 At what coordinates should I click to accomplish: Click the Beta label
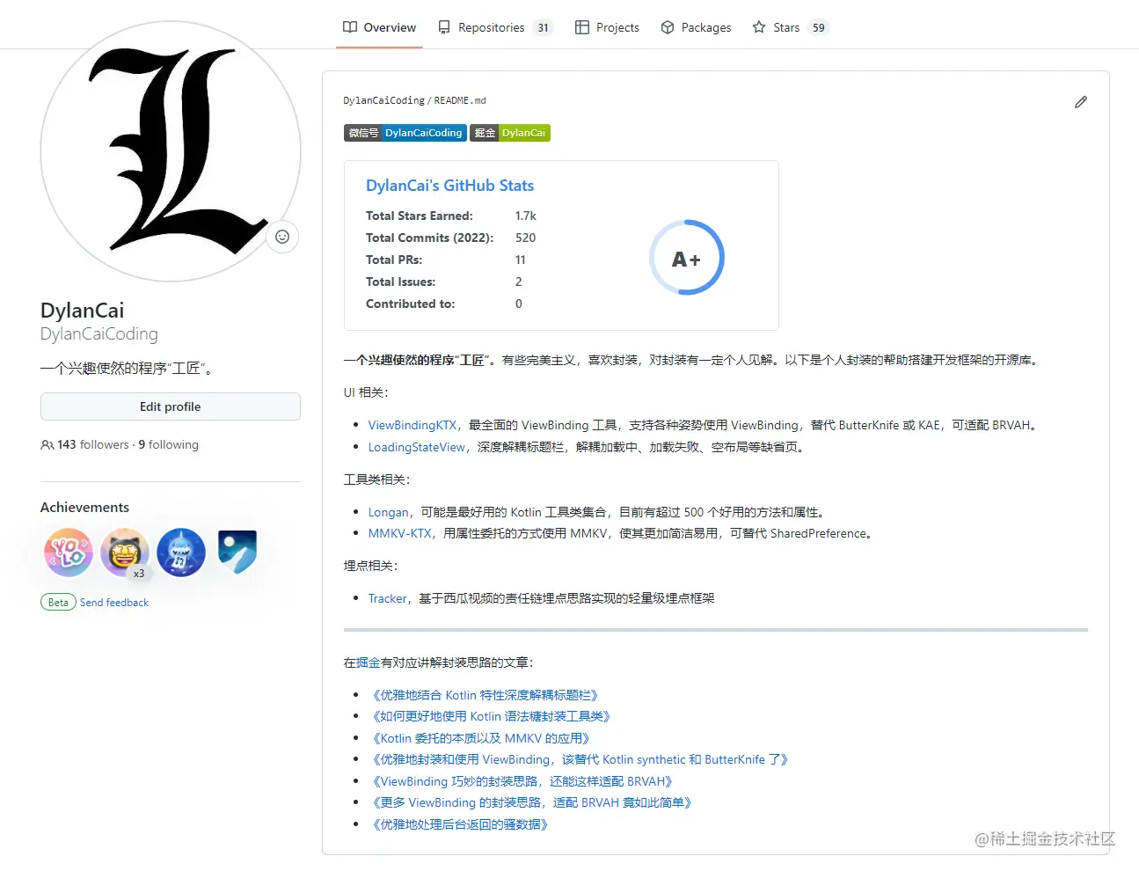pyautogui.click(x=58, y=603)
